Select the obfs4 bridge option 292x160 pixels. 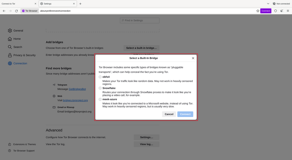coord(100,77)
